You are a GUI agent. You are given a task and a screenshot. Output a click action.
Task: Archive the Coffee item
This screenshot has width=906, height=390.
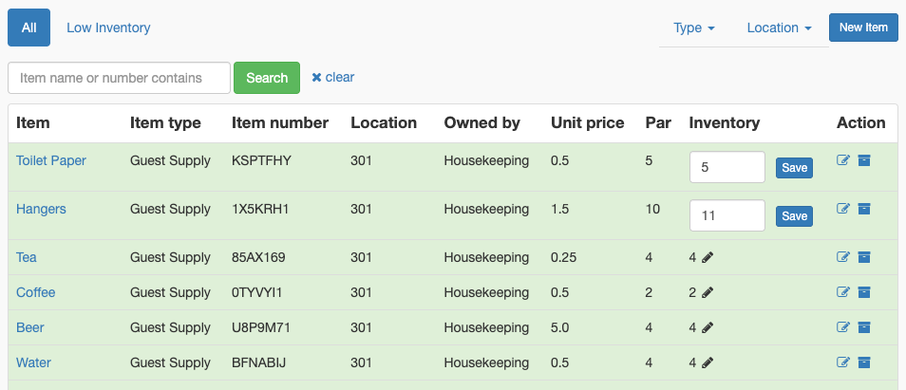[x=864, y=292]
